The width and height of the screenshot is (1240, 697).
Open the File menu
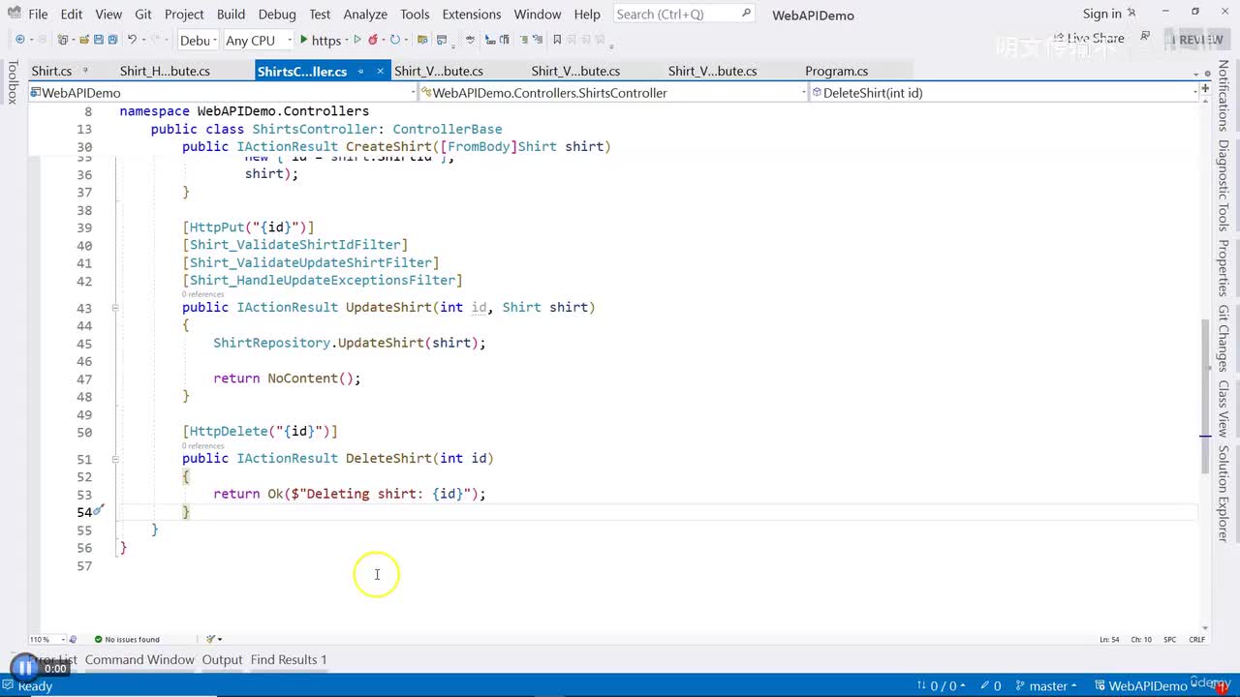(x=38, y=14)
